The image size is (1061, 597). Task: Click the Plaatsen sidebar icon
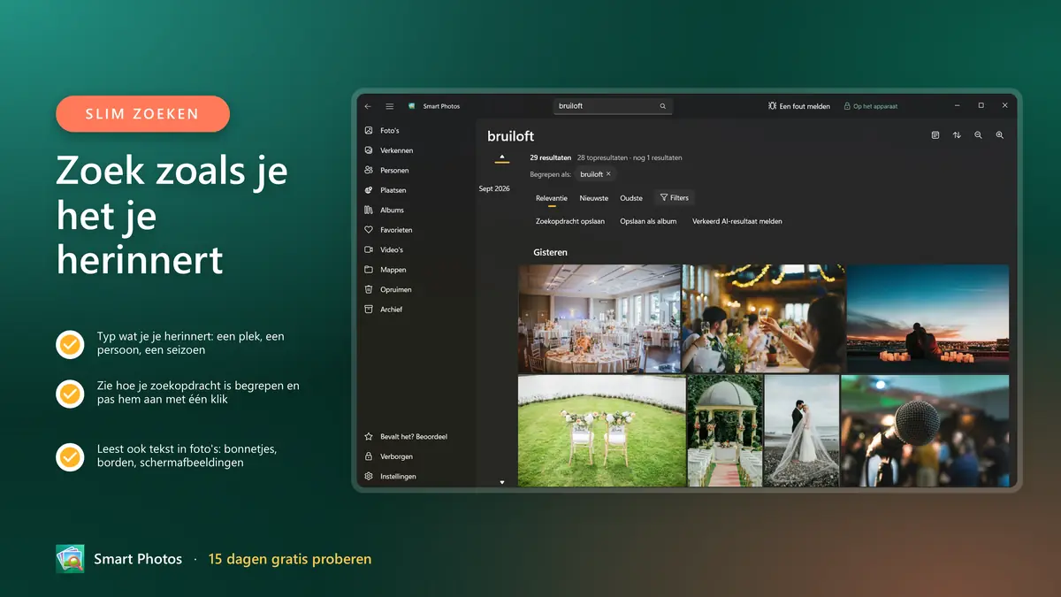pos(369,190)
